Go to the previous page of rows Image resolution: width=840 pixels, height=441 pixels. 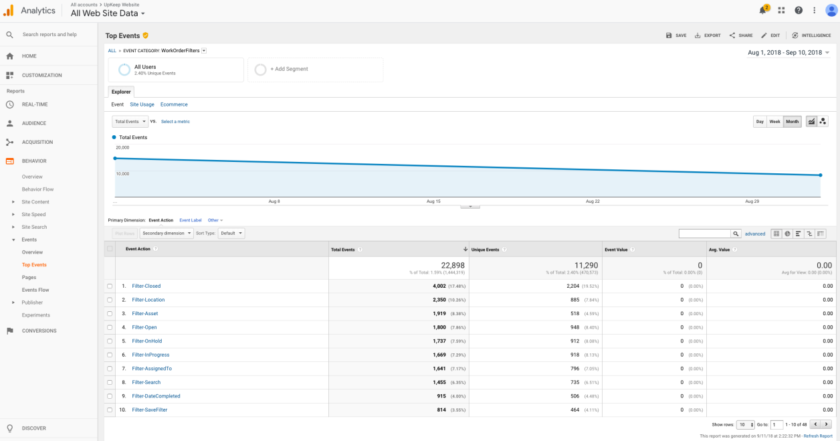[x=815, y=424]
